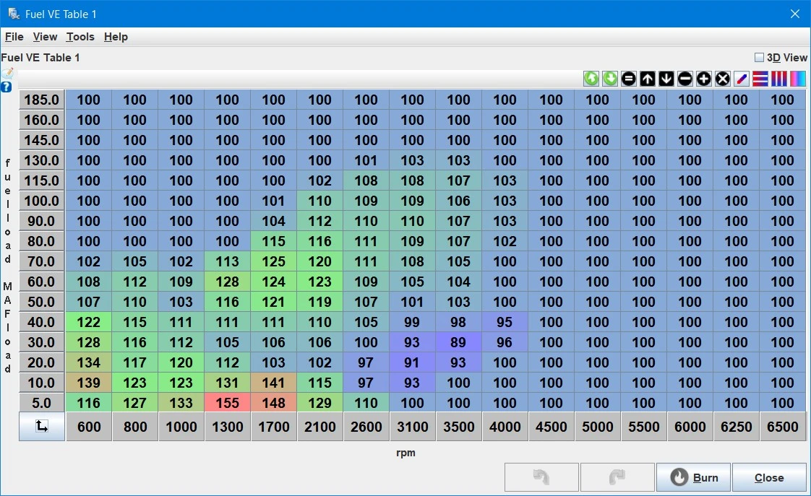Click the Close button
This screenshot has height=496, width=811.
769,477
